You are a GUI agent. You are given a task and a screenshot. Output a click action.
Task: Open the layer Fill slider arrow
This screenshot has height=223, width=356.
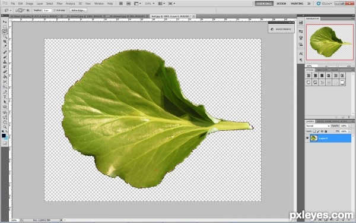point(349,131)
